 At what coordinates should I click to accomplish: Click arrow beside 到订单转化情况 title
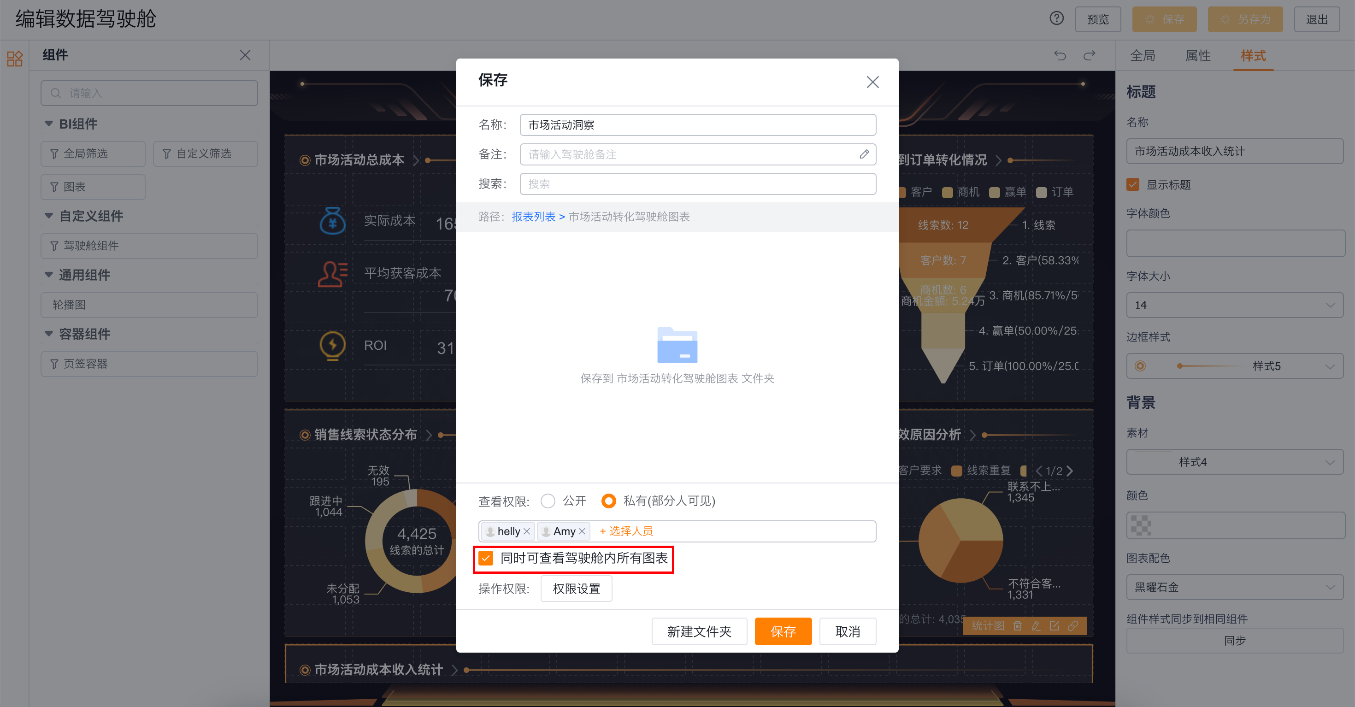[x=998, y=160]
